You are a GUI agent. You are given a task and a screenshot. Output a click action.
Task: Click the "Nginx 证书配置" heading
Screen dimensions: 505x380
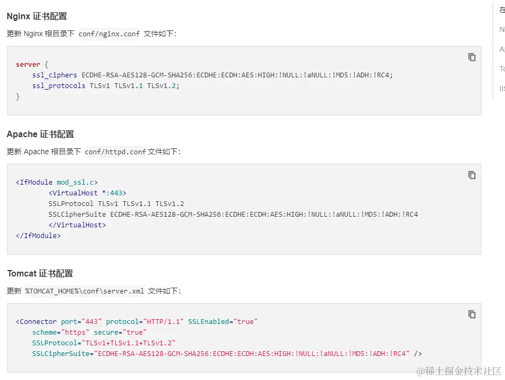37,16
